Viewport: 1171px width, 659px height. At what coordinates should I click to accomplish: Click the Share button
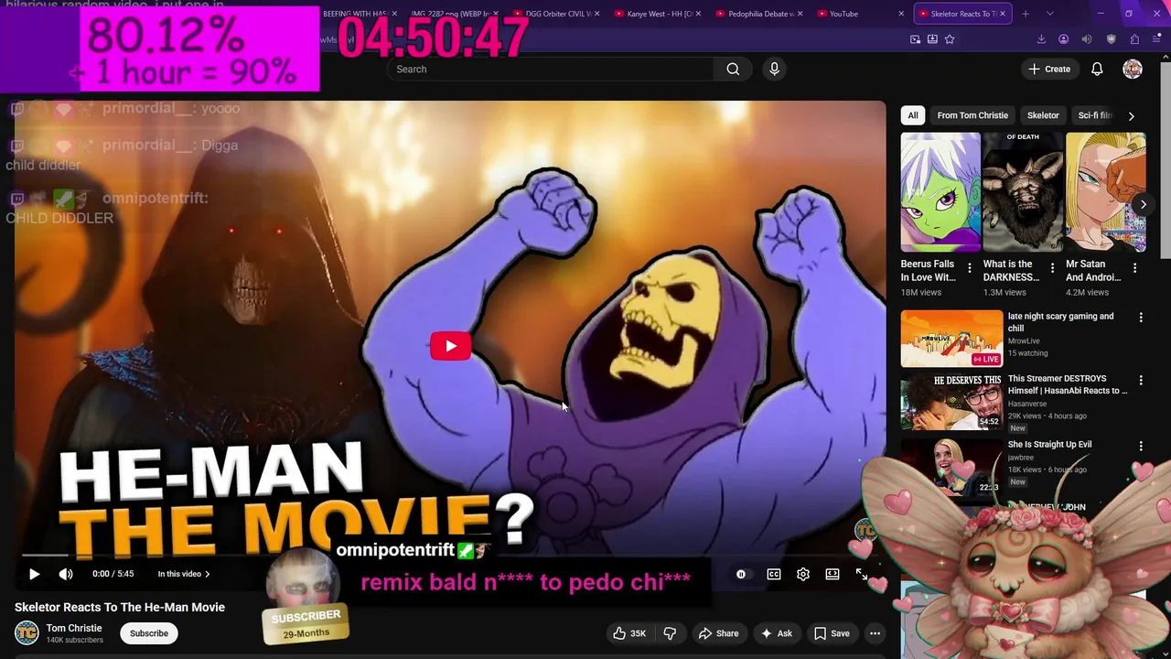[718, 633]
